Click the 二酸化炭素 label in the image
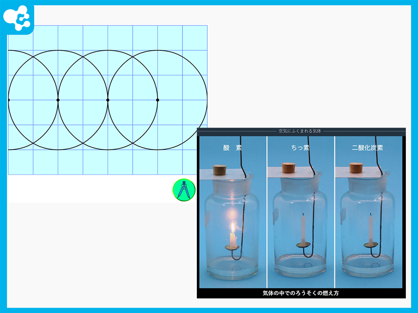 367,148
